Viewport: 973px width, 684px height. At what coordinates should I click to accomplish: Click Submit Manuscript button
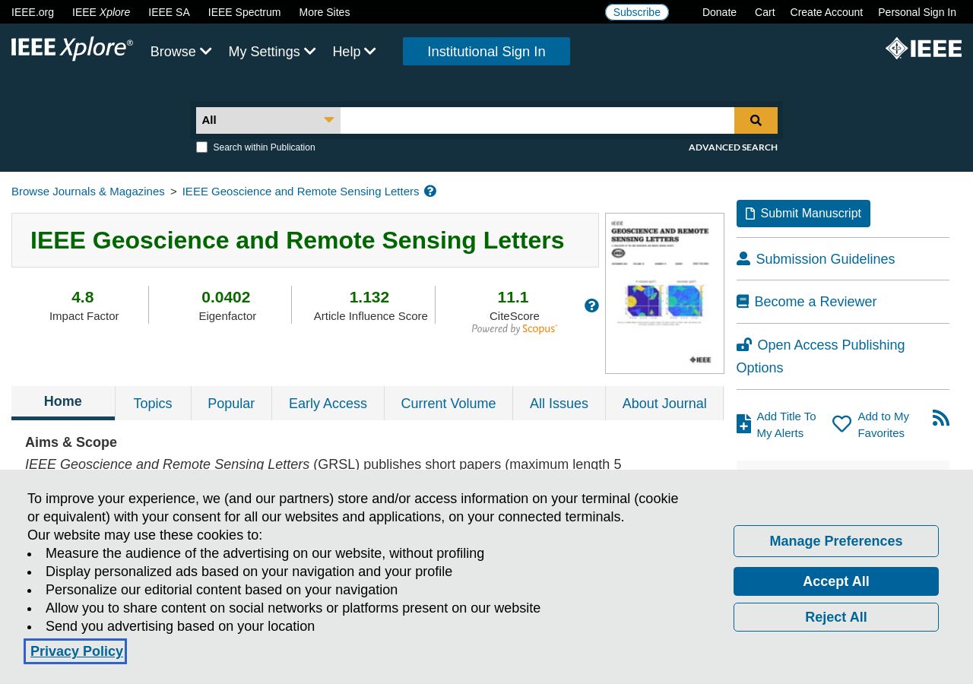pos(803,214)
